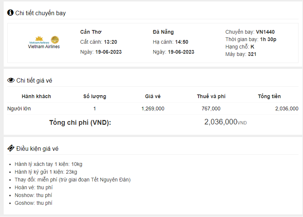
Task: Click the Vietnam Airlines lotus logo
Action: 39,39
